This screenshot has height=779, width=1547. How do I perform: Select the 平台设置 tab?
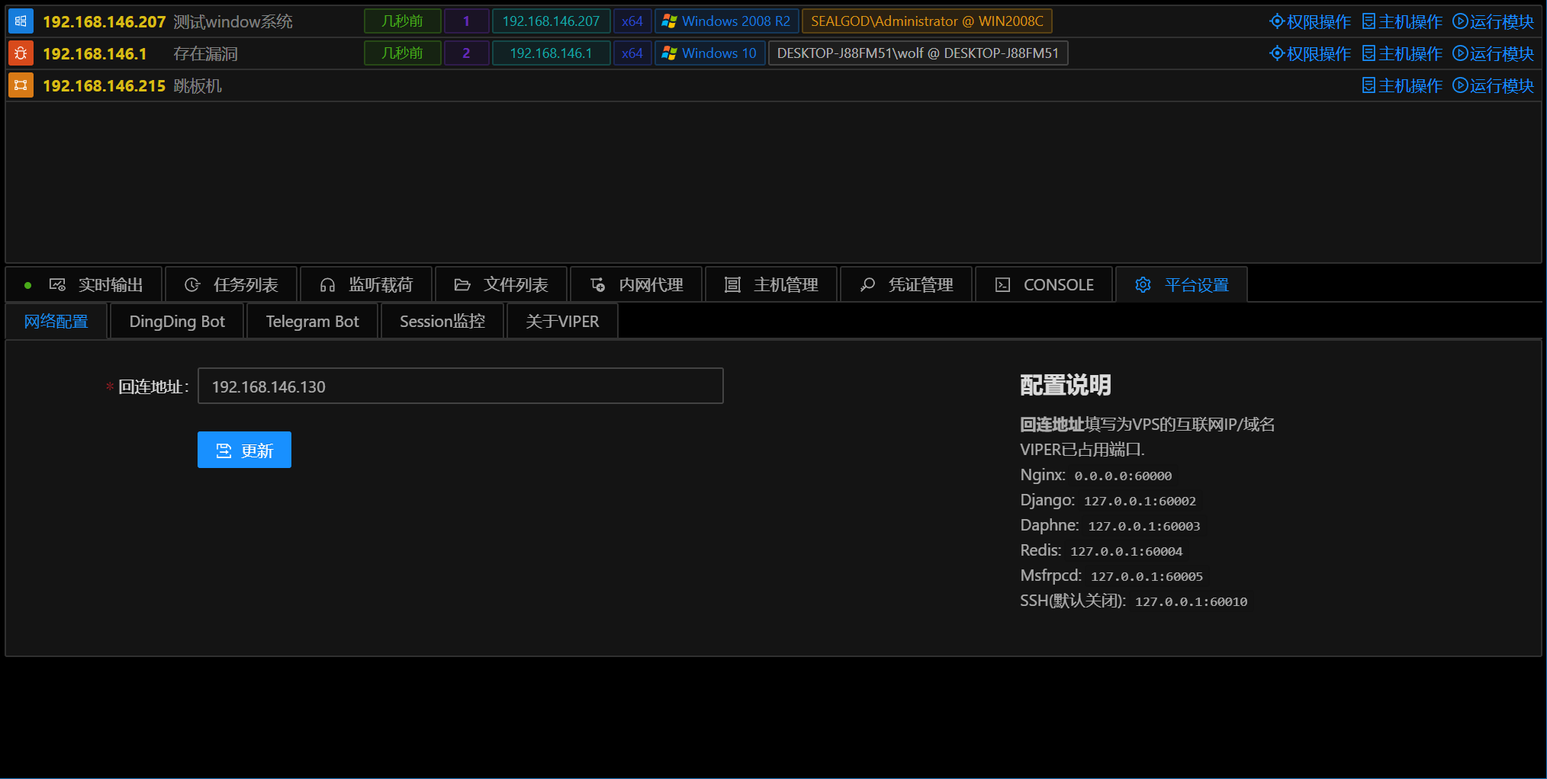click(1182, 285)
